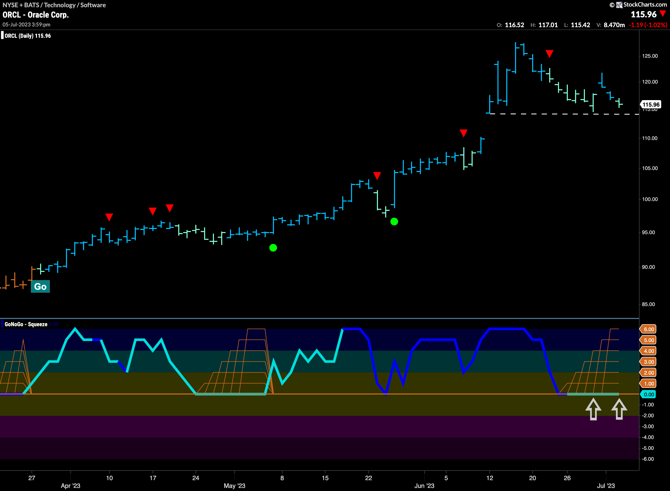
Task: Click the GoNoGo - Squeeze panel label
Action: click(x=26, y=324)
